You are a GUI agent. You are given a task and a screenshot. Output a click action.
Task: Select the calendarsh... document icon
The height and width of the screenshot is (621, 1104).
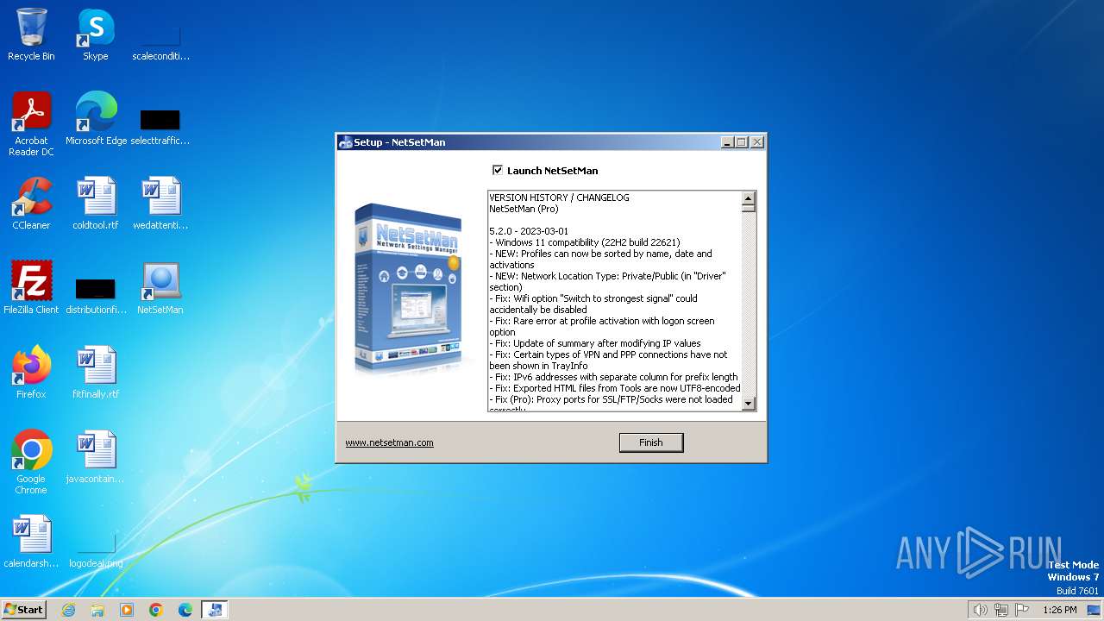31,542
